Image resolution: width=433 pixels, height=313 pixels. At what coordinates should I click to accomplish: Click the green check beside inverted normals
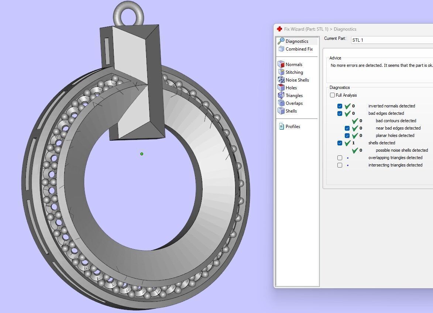[348, 106]
